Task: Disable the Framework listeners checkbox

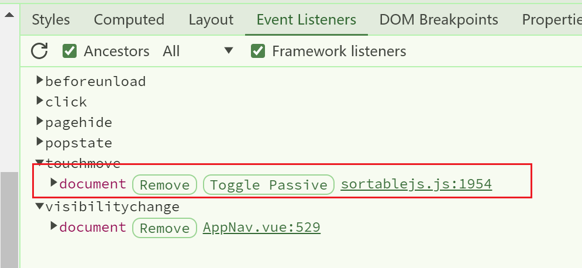Action: coord(258,51)
